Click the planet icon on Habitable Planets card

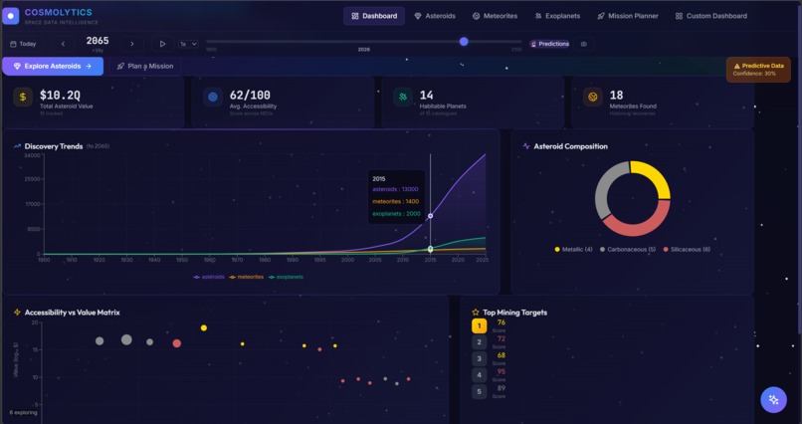pos(403,97)
